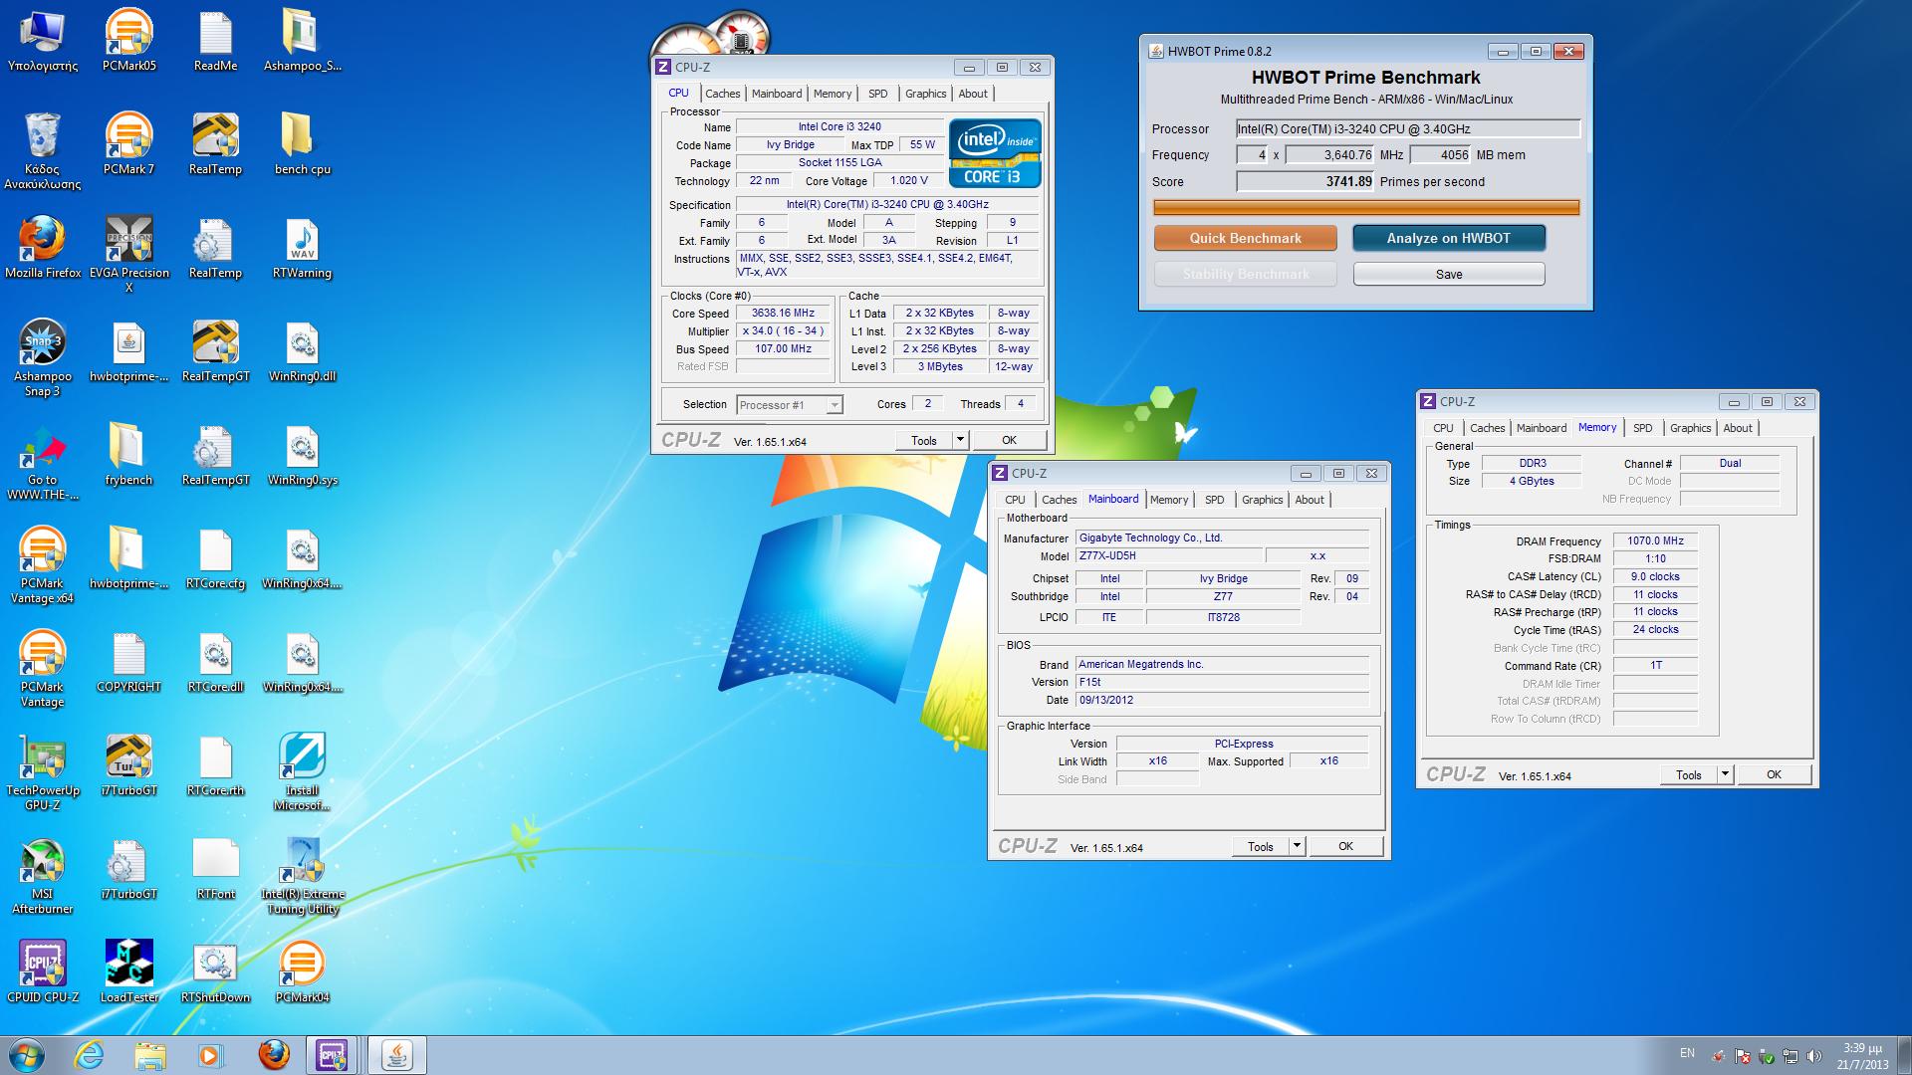Click motherboard model Z77X-UD5H field
The width and height of the screenshot is (1912, 1075).
(1169, 555)
